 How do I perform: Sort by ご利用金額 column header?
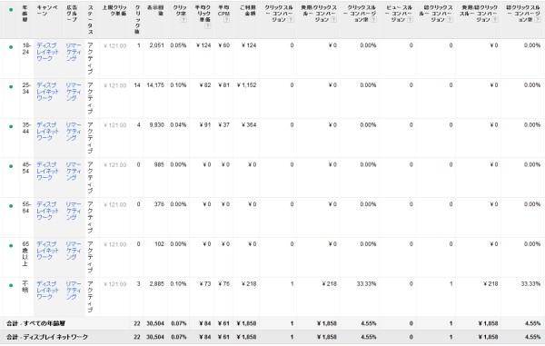[248, 10]
